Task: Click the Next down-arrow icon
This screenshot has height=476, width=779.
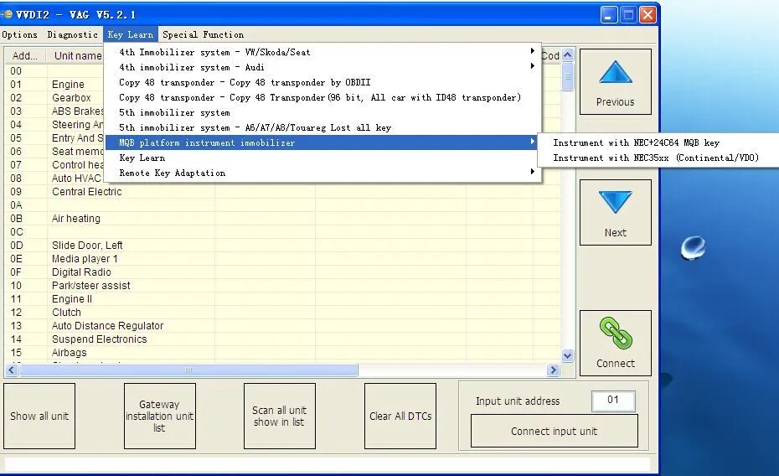Action: point(615,202)
